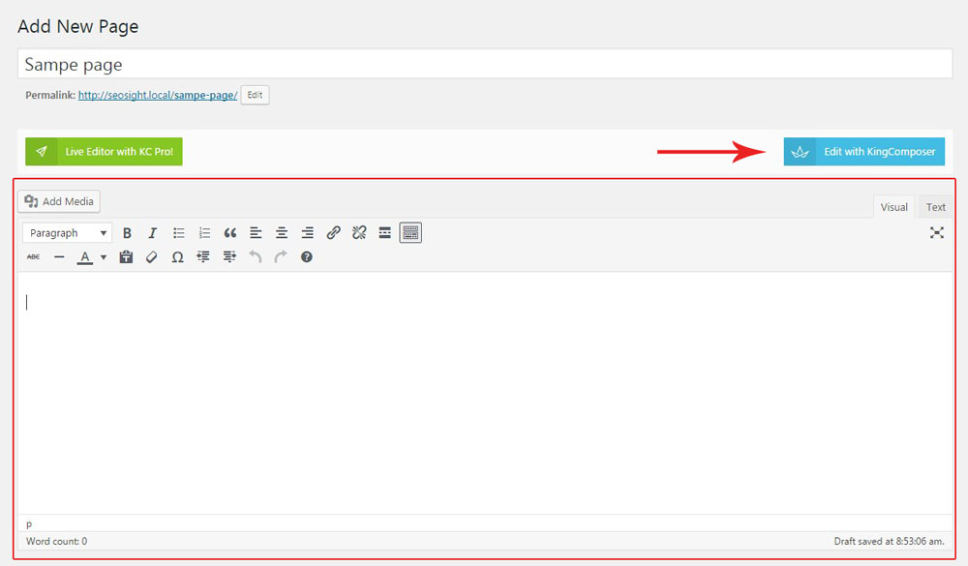The width and height of the screenshot is (968, 566).
Task: Open the Paragraph format dropdown
Action: pyautogui.click(x=67, y=233)
